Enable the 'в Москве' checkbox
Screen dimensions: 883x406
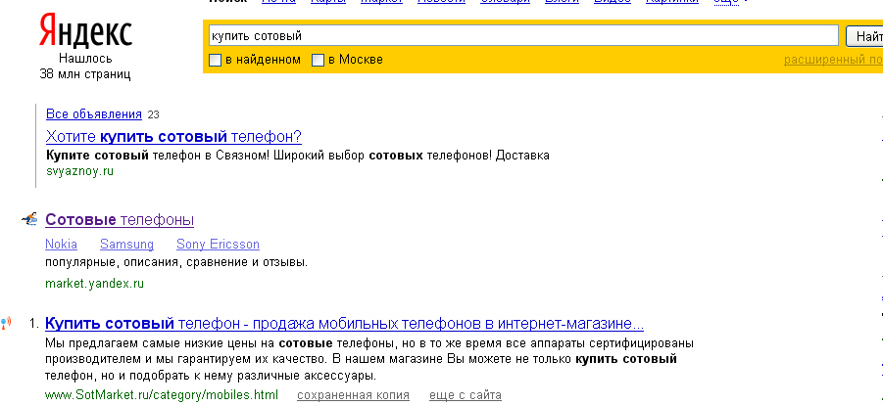click(x=319, y=61)
